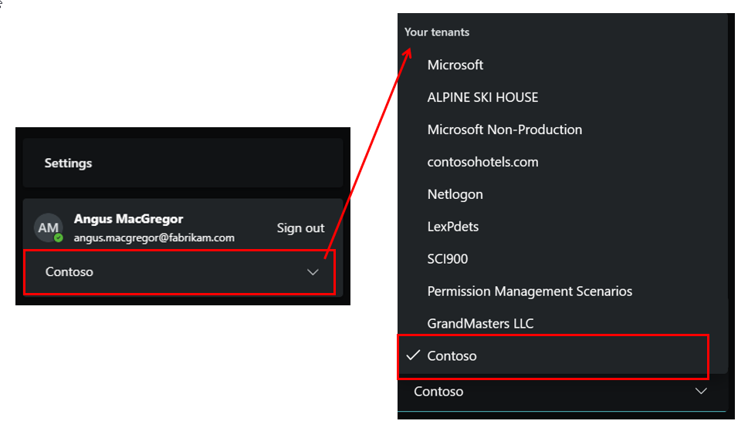
Task: Pick contosohotels.com from the tenant list
Action: pyautogui.click(x=482, y=162)
